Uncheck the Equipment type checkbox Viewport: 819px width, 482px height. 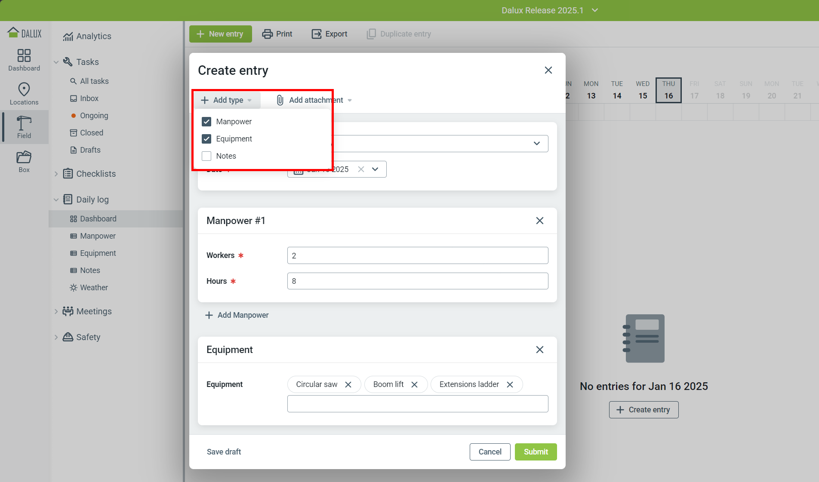[x=206, y=139]
